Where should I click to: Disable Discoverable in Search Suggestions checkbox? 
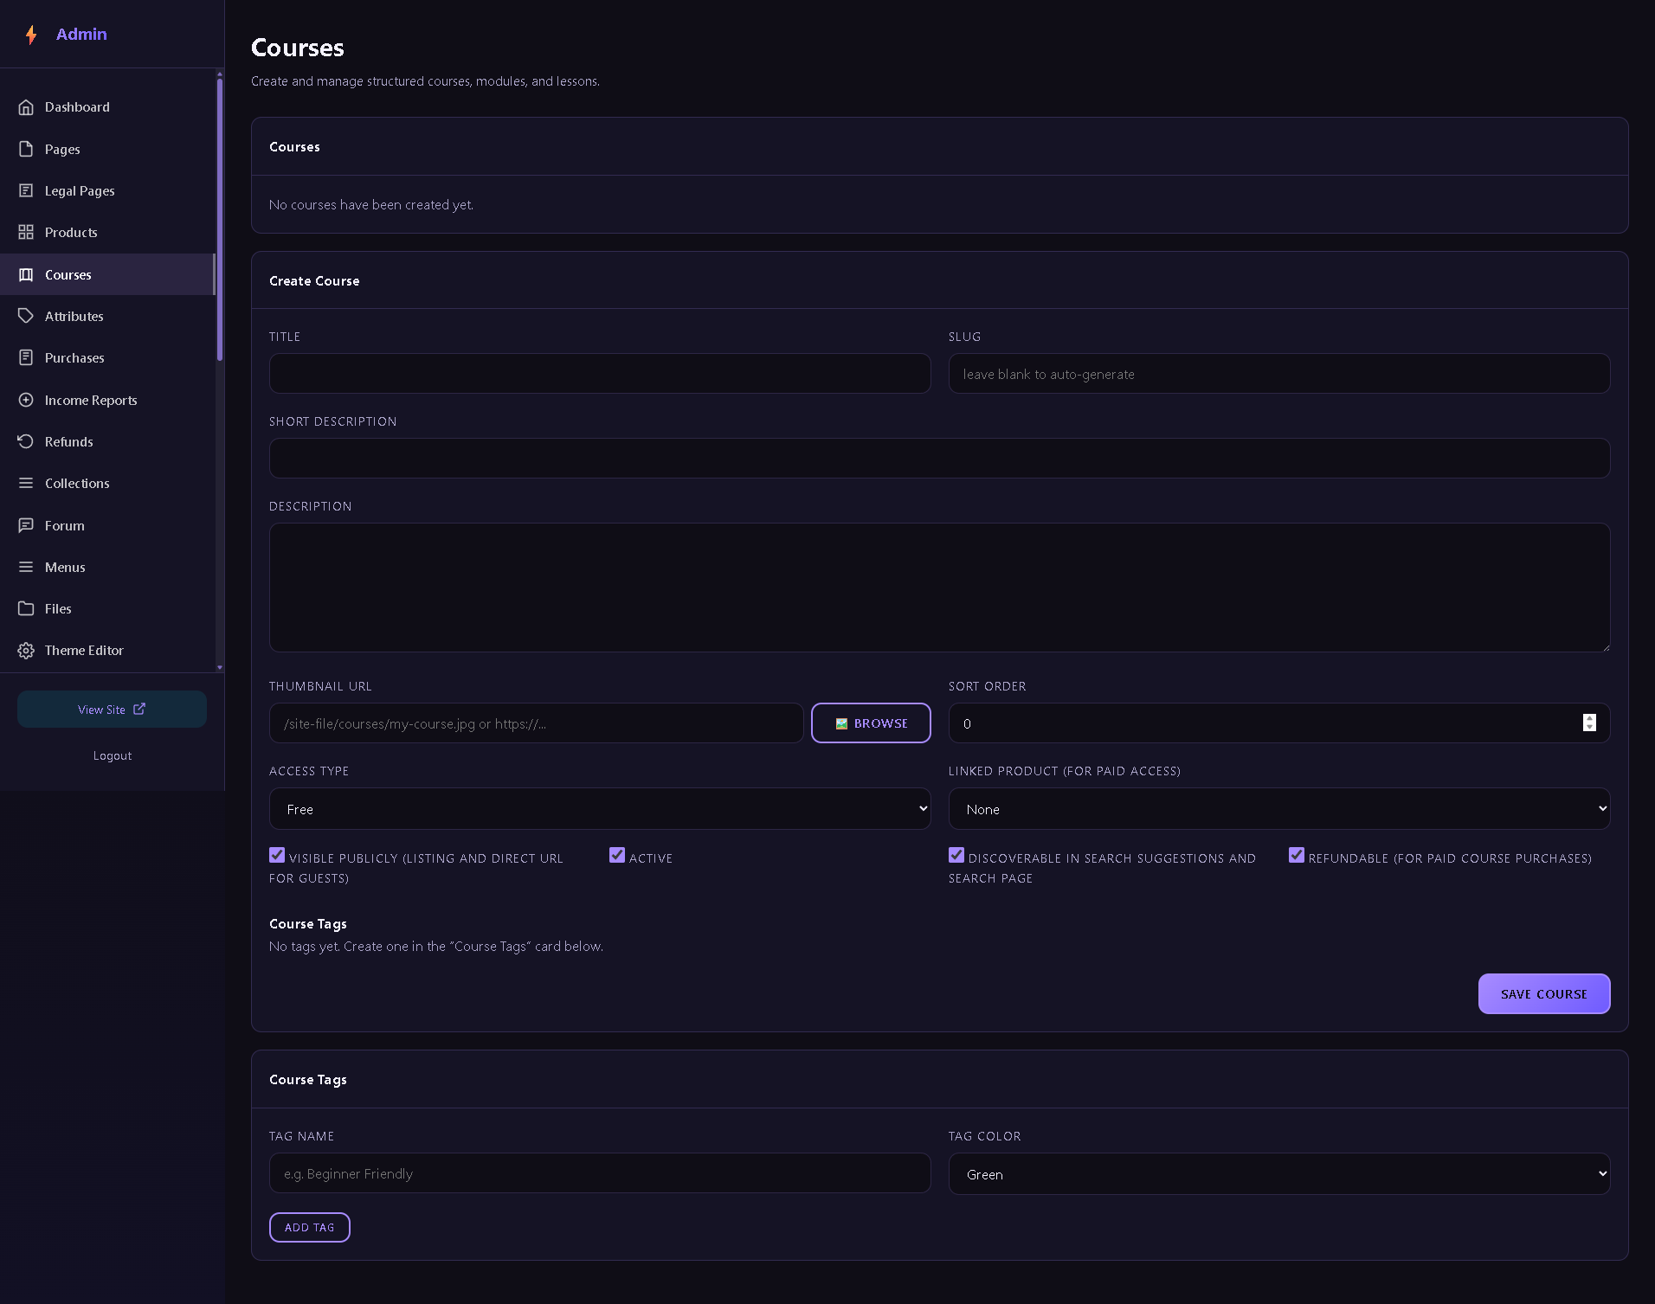(x=956, y=855)
